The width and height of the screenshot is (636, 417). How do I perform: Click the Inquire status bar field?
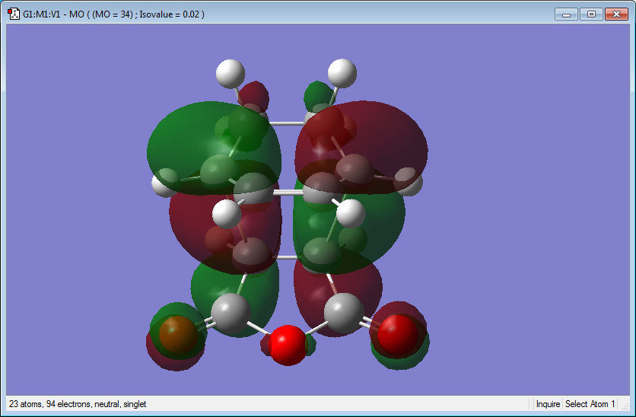point(548,404)
